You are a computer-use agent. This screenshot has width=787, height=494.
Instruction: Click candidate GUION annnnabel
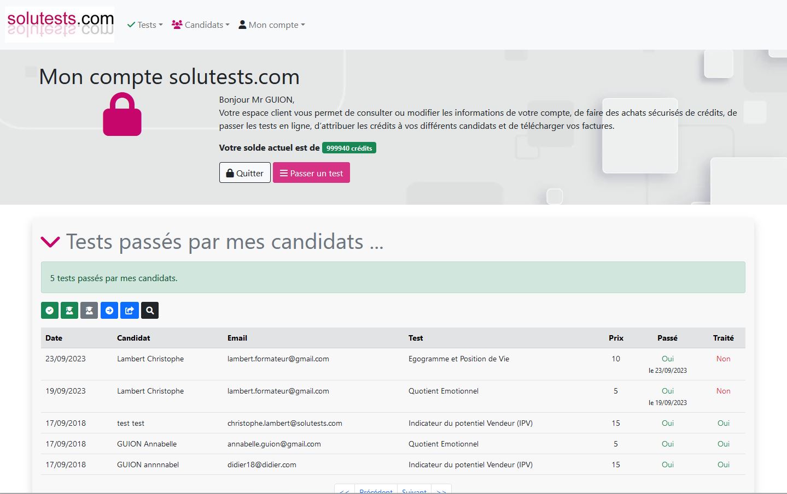[x=148, y=465]
